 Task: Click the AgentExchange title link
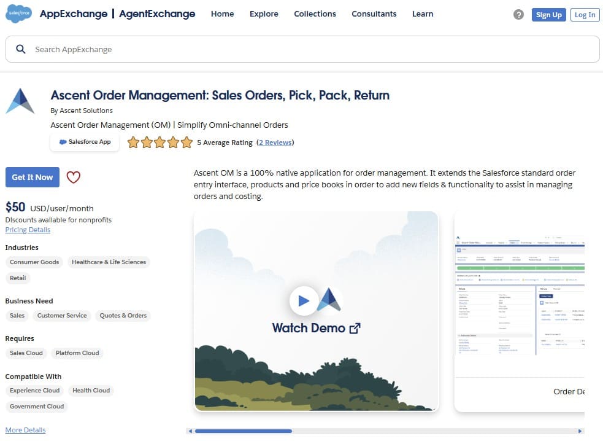tap(157, 14)
